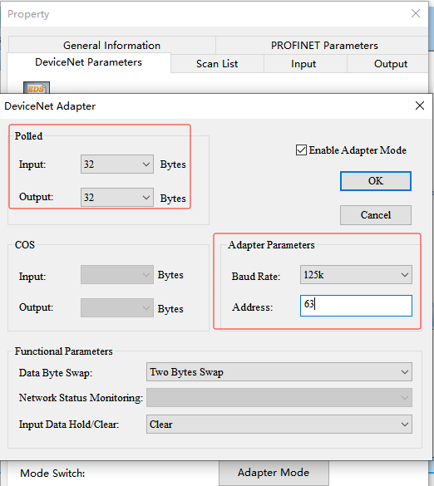Click the EDS file icon
The image size is (434, 486).
(37, 87)
